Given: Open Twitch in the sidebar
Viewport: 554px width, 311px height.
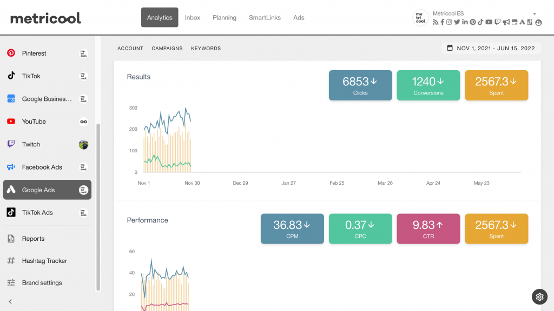Looking at the screenshot, I should pyautogui.click(x=48, y=144).
